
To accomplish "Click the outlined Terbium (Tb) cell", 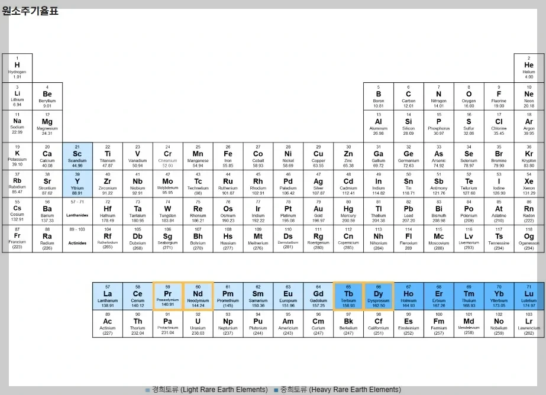I will click(x=348, y=296).
